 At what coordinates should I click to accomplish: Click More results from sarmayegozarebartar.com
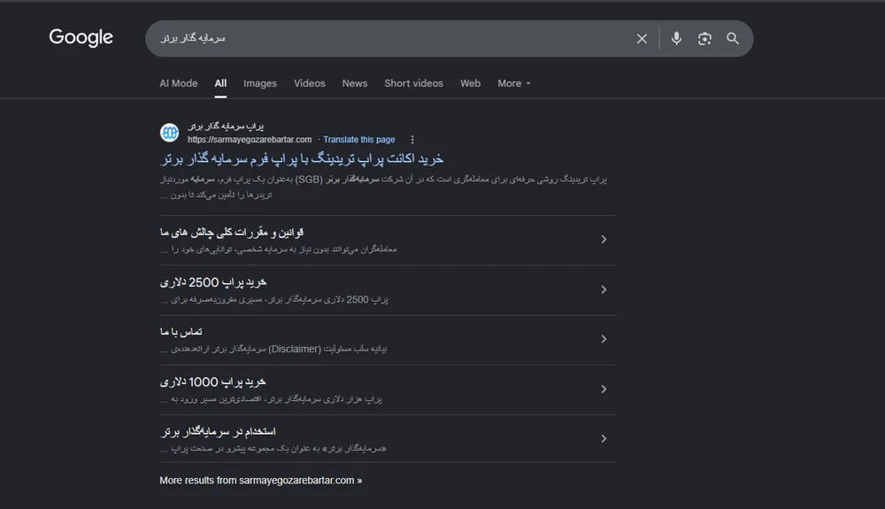(261, 480)
